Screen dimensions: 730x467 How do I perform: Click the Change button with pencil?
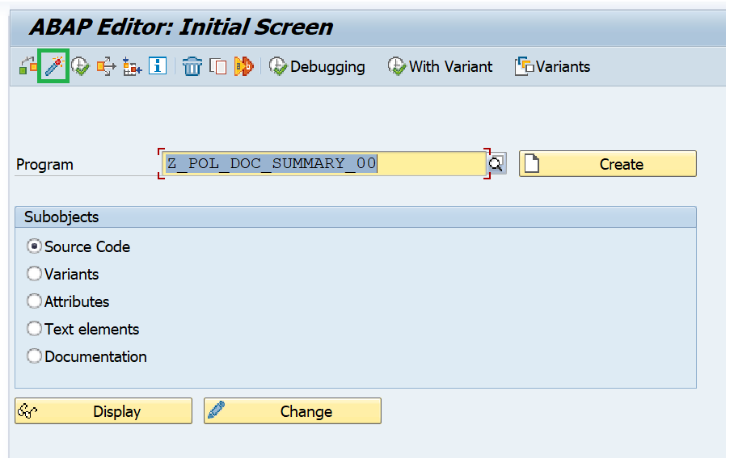click(293, 410)
